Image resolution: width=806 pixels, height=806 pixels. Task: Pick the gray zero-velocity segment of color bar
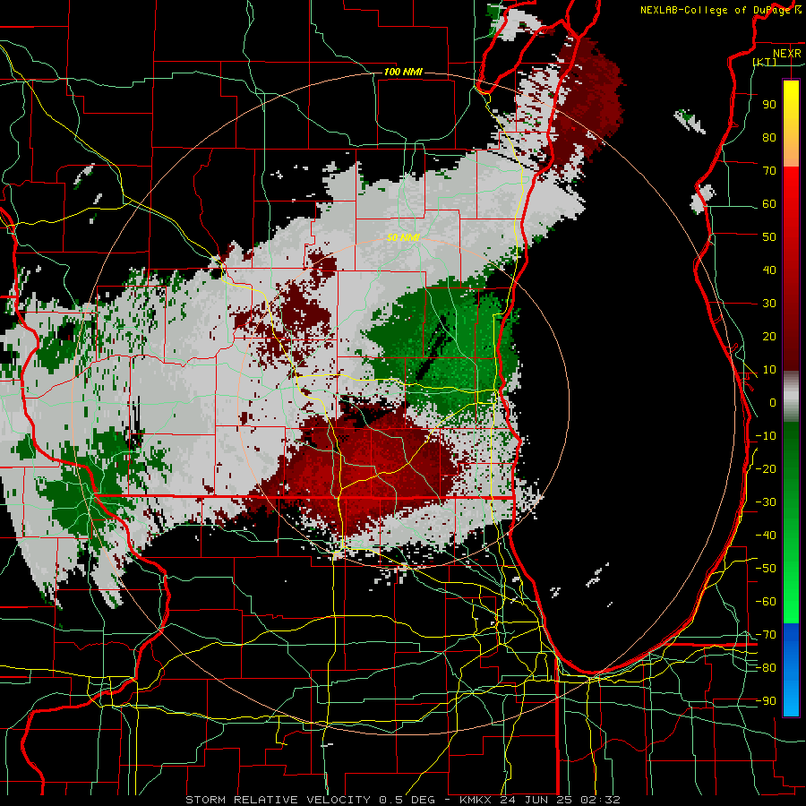791,396
